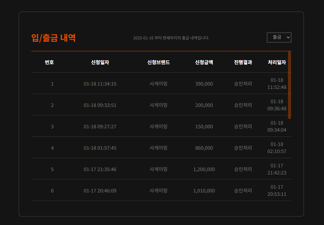Select request date 01-18 09:27:27

(100, 127)
